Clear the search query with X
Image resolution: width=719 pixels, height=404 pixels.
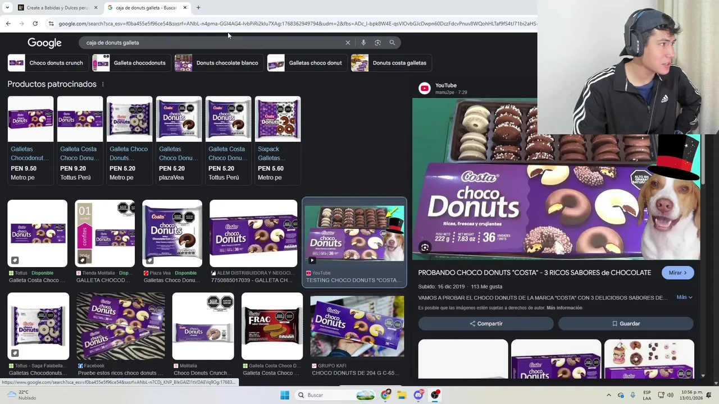tap(348, 43)
